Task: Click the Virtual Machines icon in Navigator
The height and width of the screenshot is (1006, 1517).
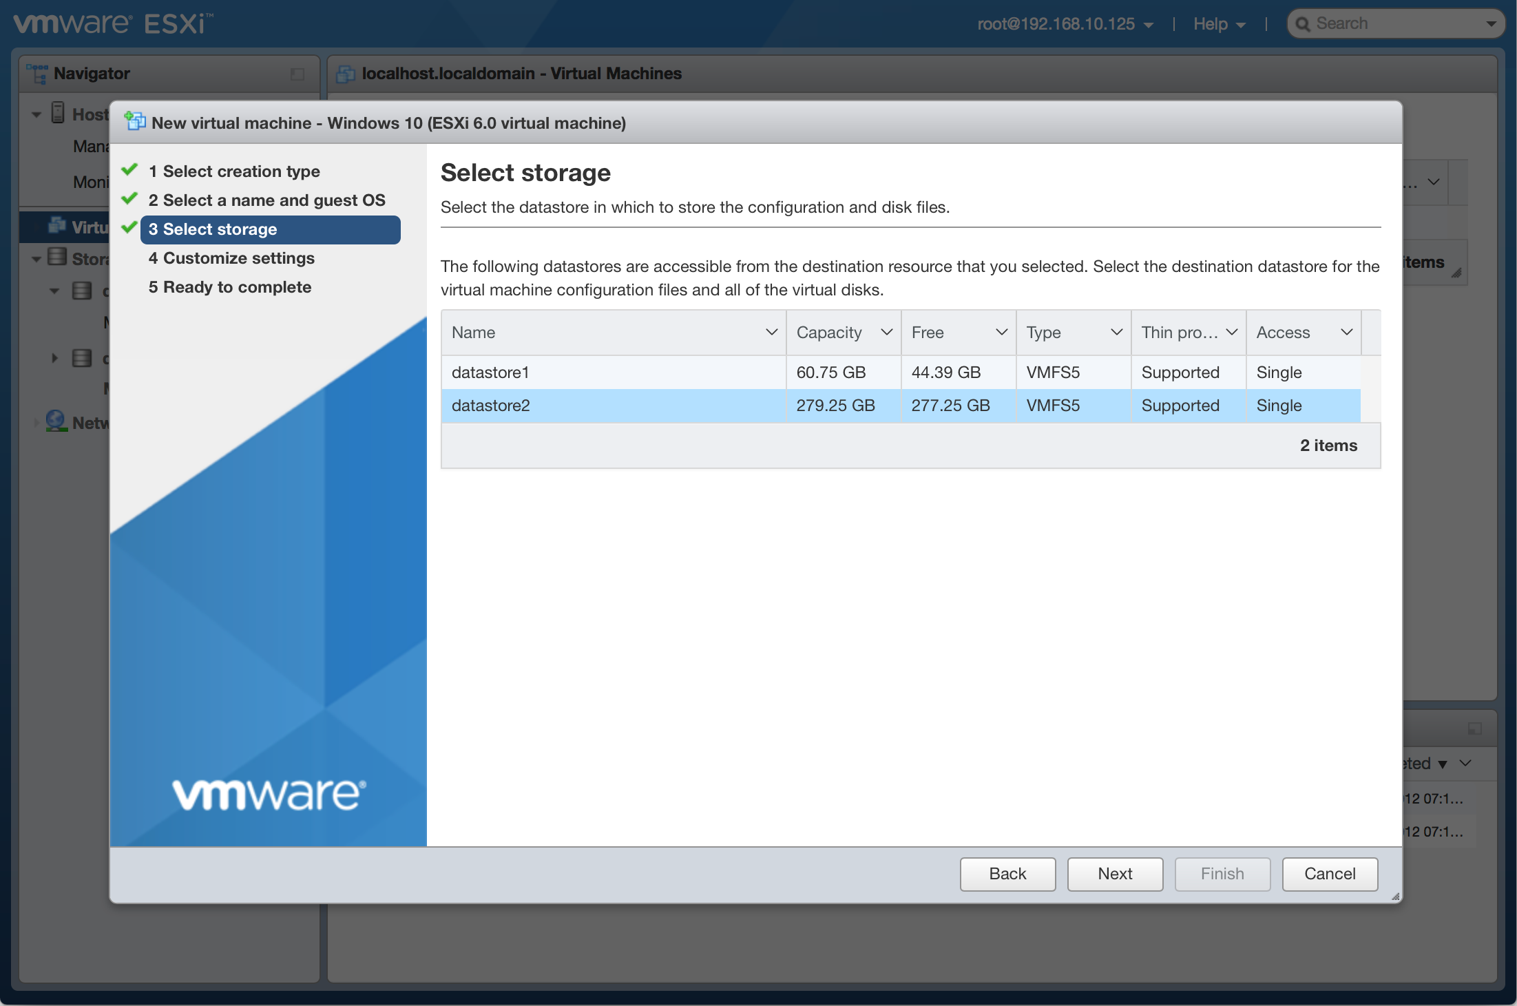Action: pos(57,226)
